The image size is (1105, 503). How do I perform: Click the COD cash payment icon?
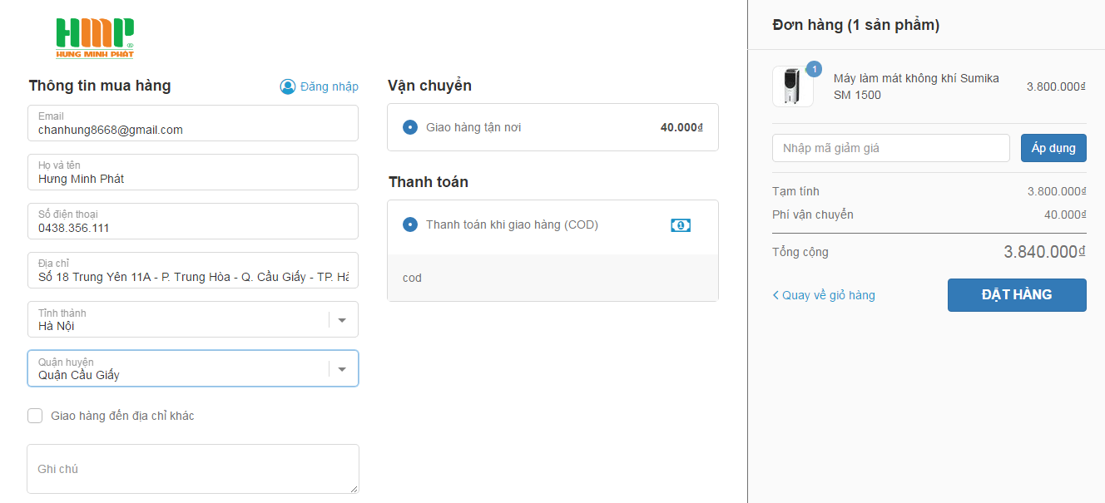pyautogui.click(x=681, y=225)
